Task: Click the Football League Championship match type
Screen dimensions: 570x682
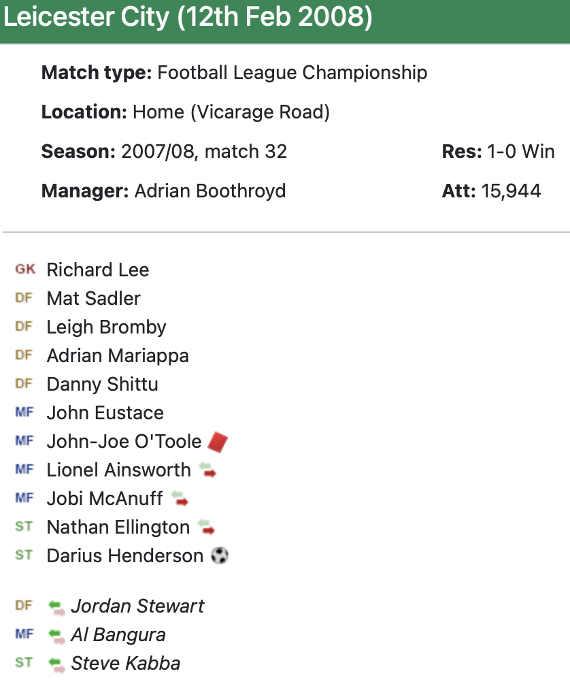Action: [x=292, y=73]
